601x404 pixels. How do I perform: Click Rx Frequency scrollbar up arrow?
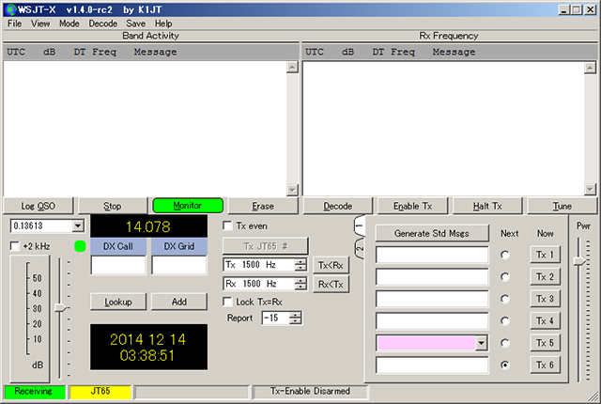pos(590,68)
